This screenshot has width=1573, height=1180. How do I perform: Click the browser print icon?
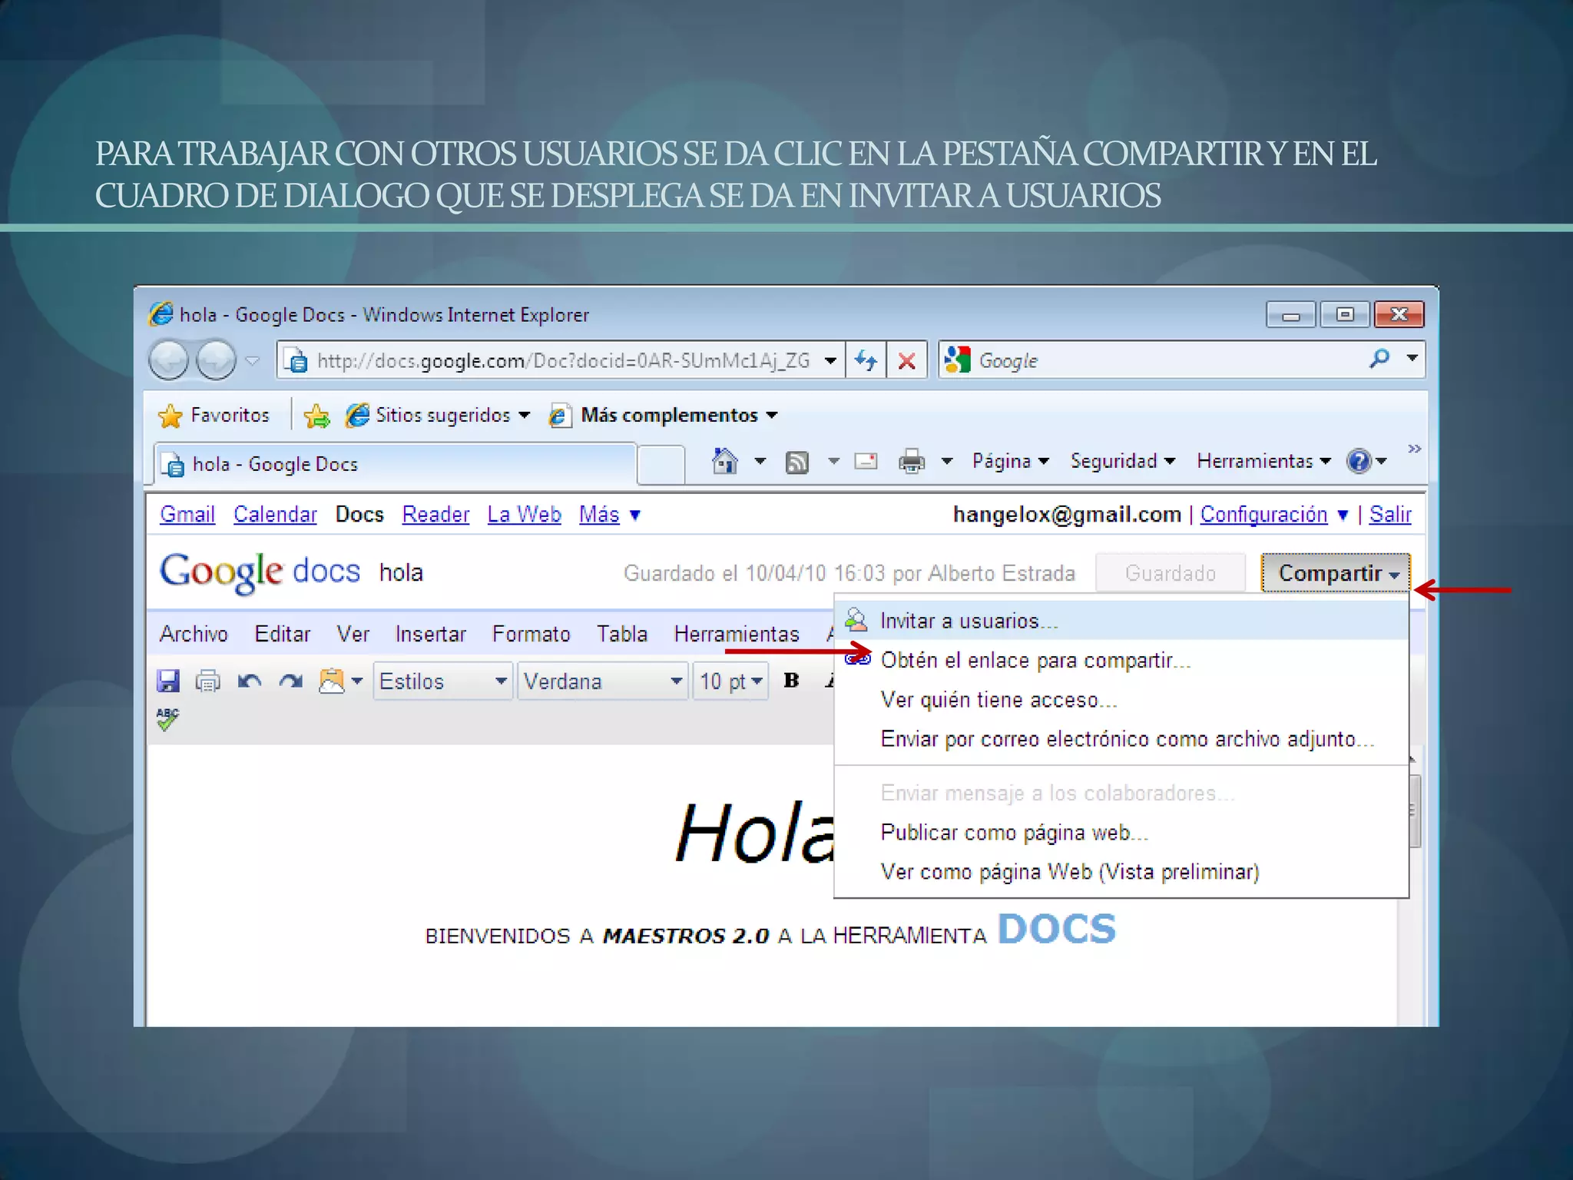[912, 461]
